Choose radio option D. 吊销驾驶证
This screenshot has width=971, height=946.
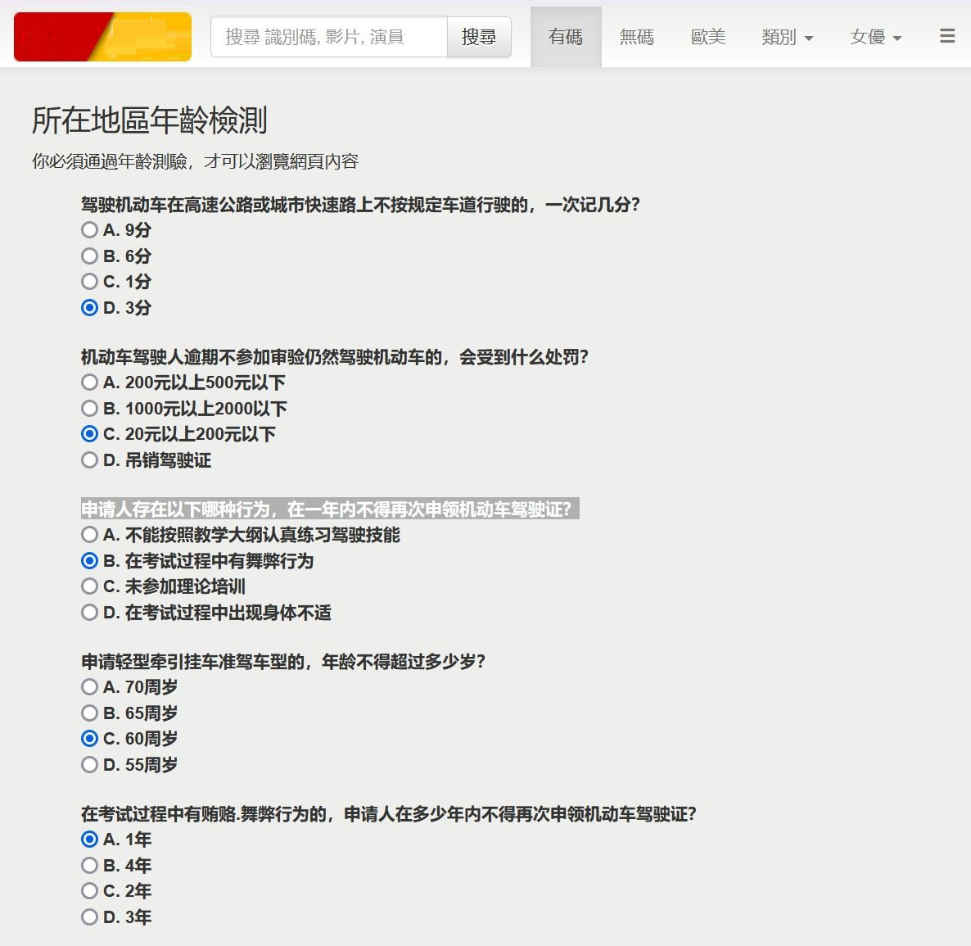pos(90,460)
